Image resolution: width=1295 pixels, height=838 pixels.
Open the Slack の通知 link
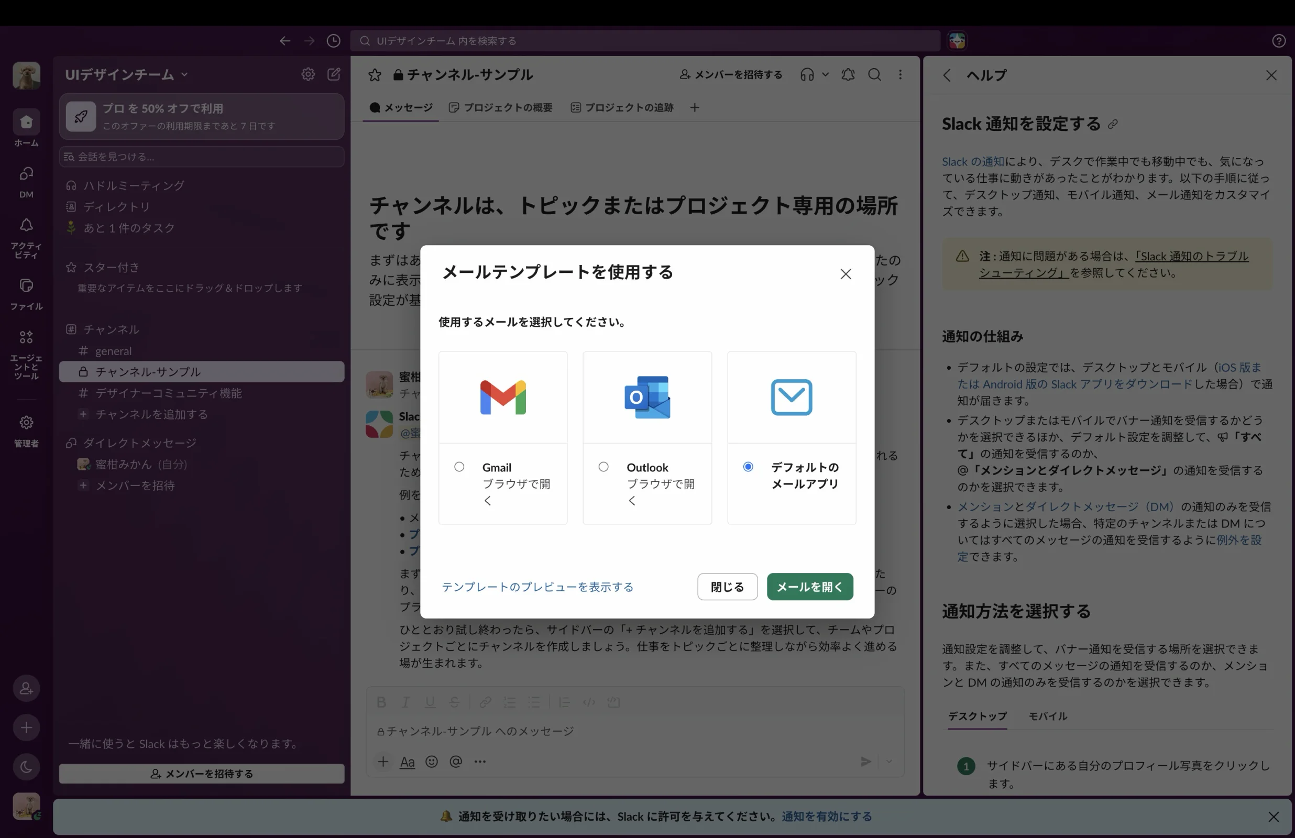973,162
